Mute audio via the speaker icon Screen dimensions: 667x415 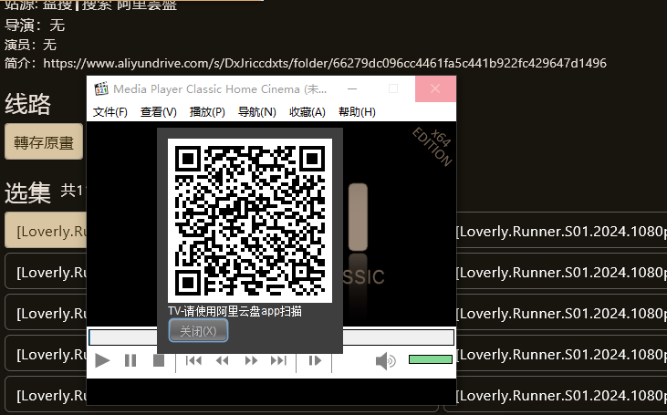(x=385, y=361)
